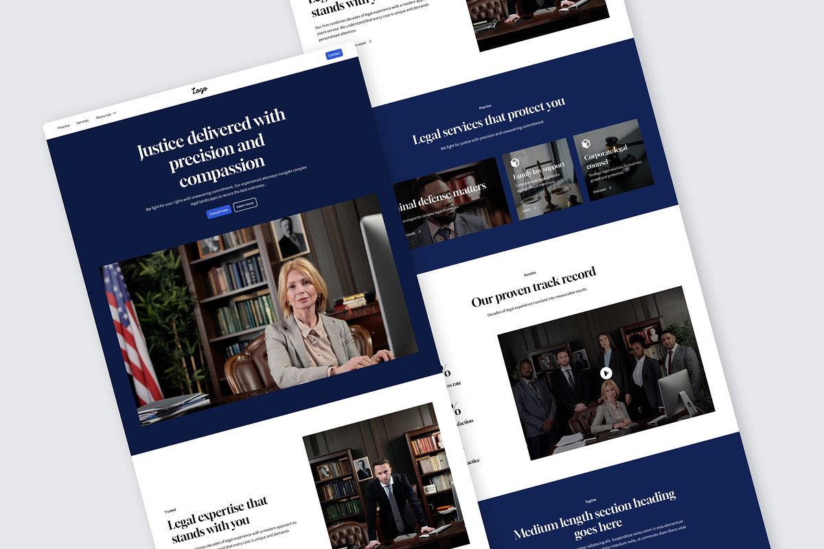Follow the Discover link on Corporate legal counsel
The width and height of the screenshot is (824, 549).
tap(600, 190)
